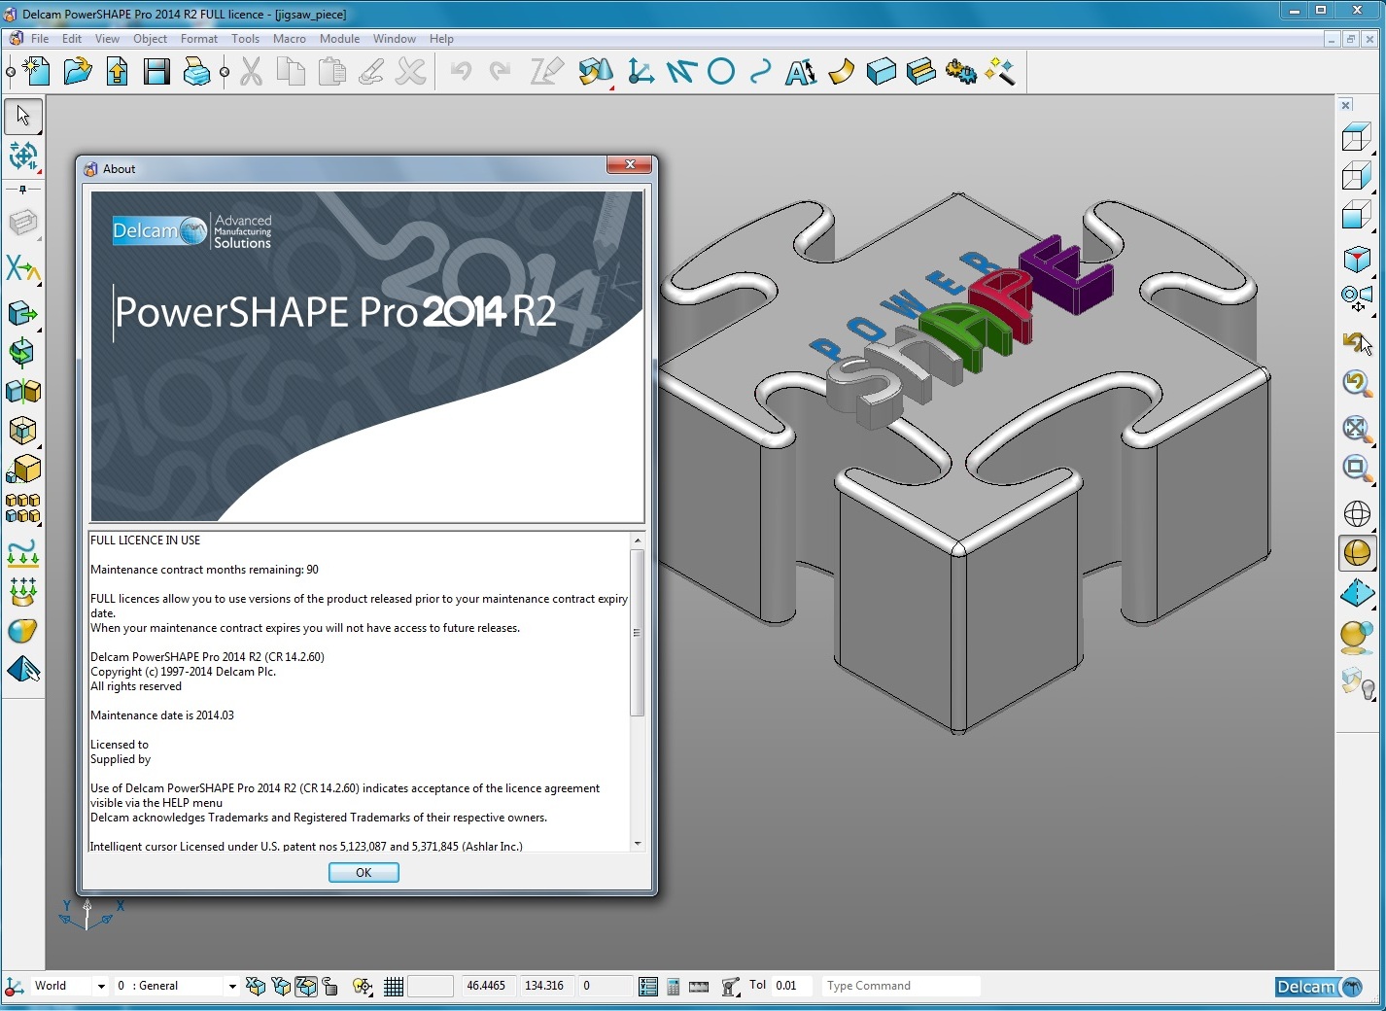Click the About text vertical scrollbar thumb

click(638, 632)
